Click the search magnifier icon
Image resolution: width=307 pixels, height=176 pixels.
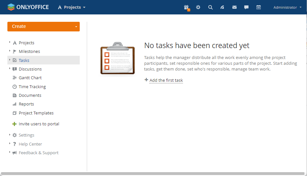coord(210,7)
